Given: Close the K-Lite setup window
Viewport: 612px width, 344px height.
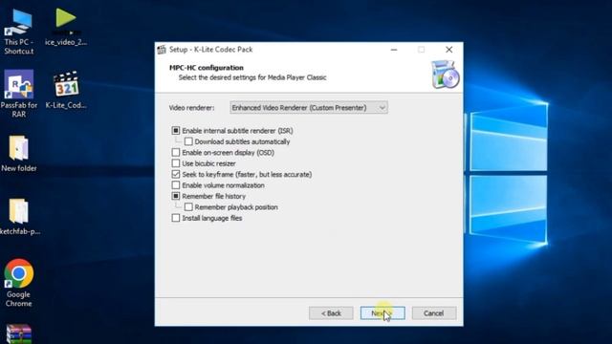Looking at the screenshot, I should [448, 50].
